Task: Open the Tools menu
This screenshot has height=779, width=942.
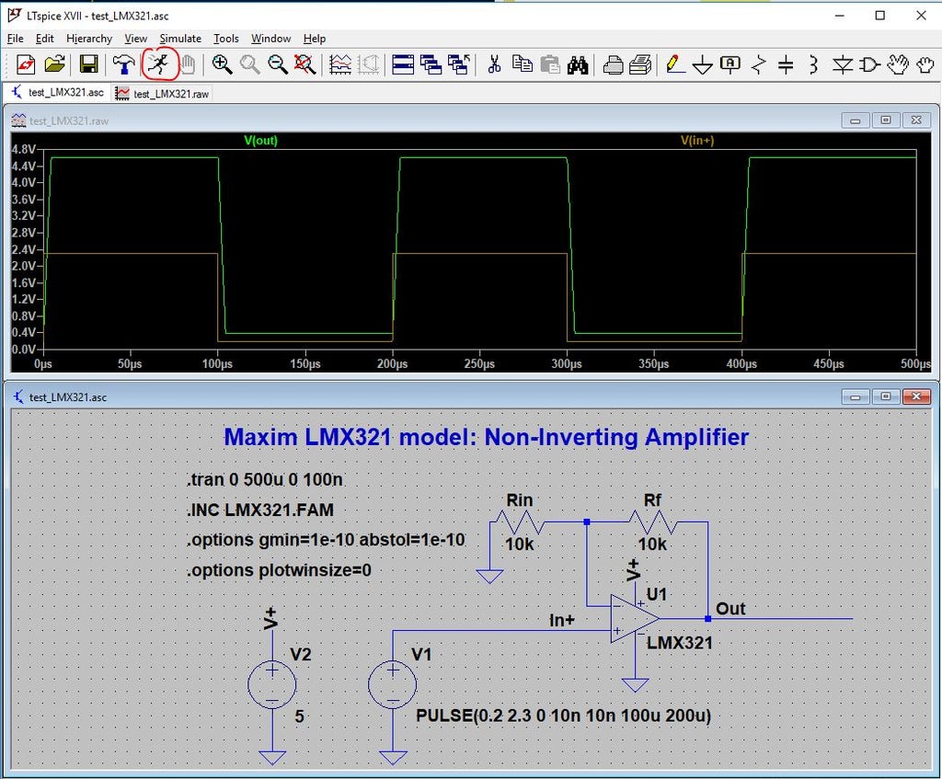Action: [x=226, y=39]
